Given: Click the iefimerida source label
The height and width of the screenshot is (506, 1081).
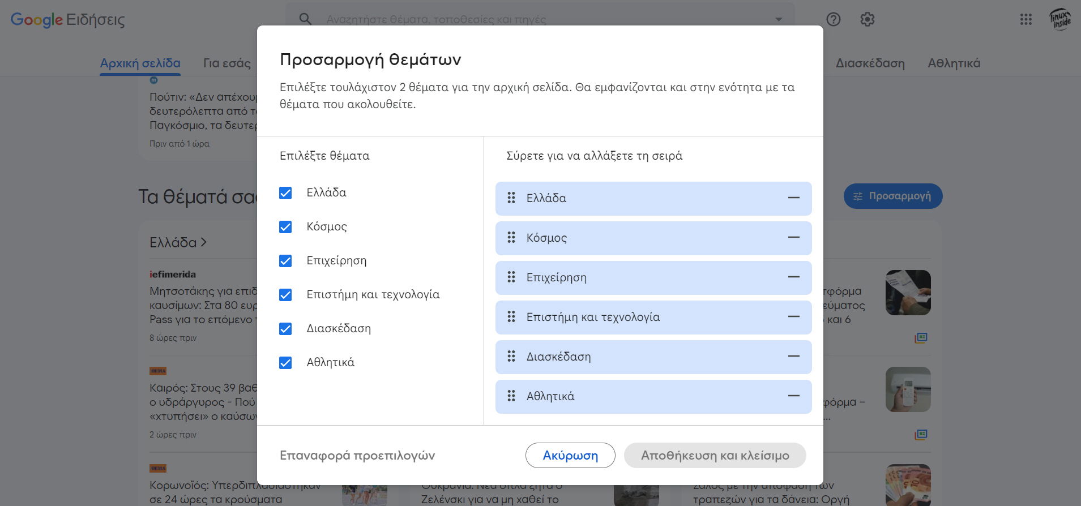Looking at the screenshot, I should 173,275.
